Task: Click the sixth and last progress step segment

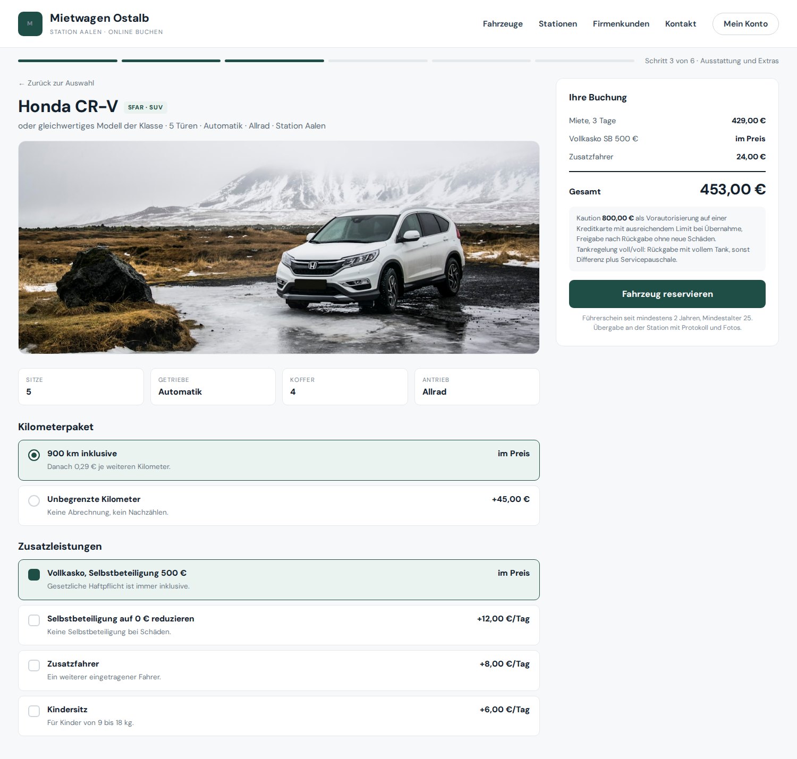Action: [584, 61]
